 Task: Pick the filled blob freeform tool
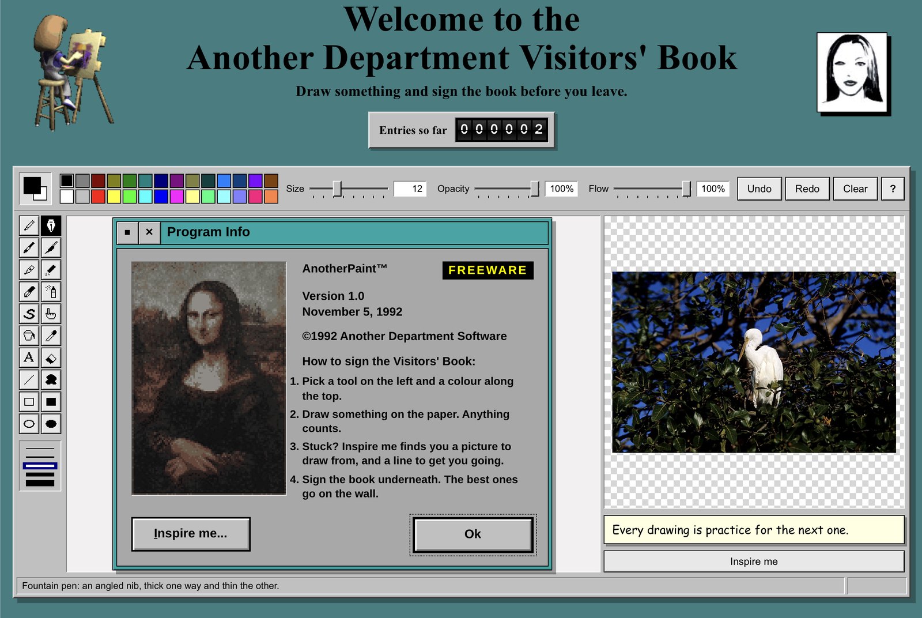[51, 379]
